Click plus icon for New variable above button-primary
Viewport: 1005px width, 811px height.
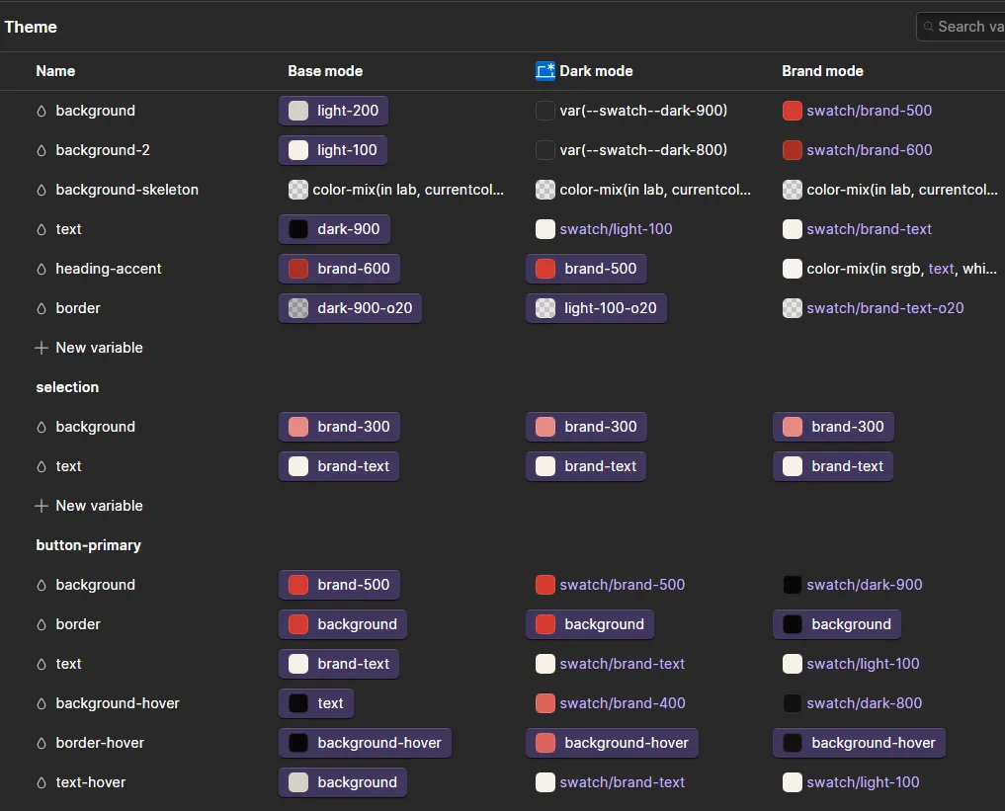42,506
